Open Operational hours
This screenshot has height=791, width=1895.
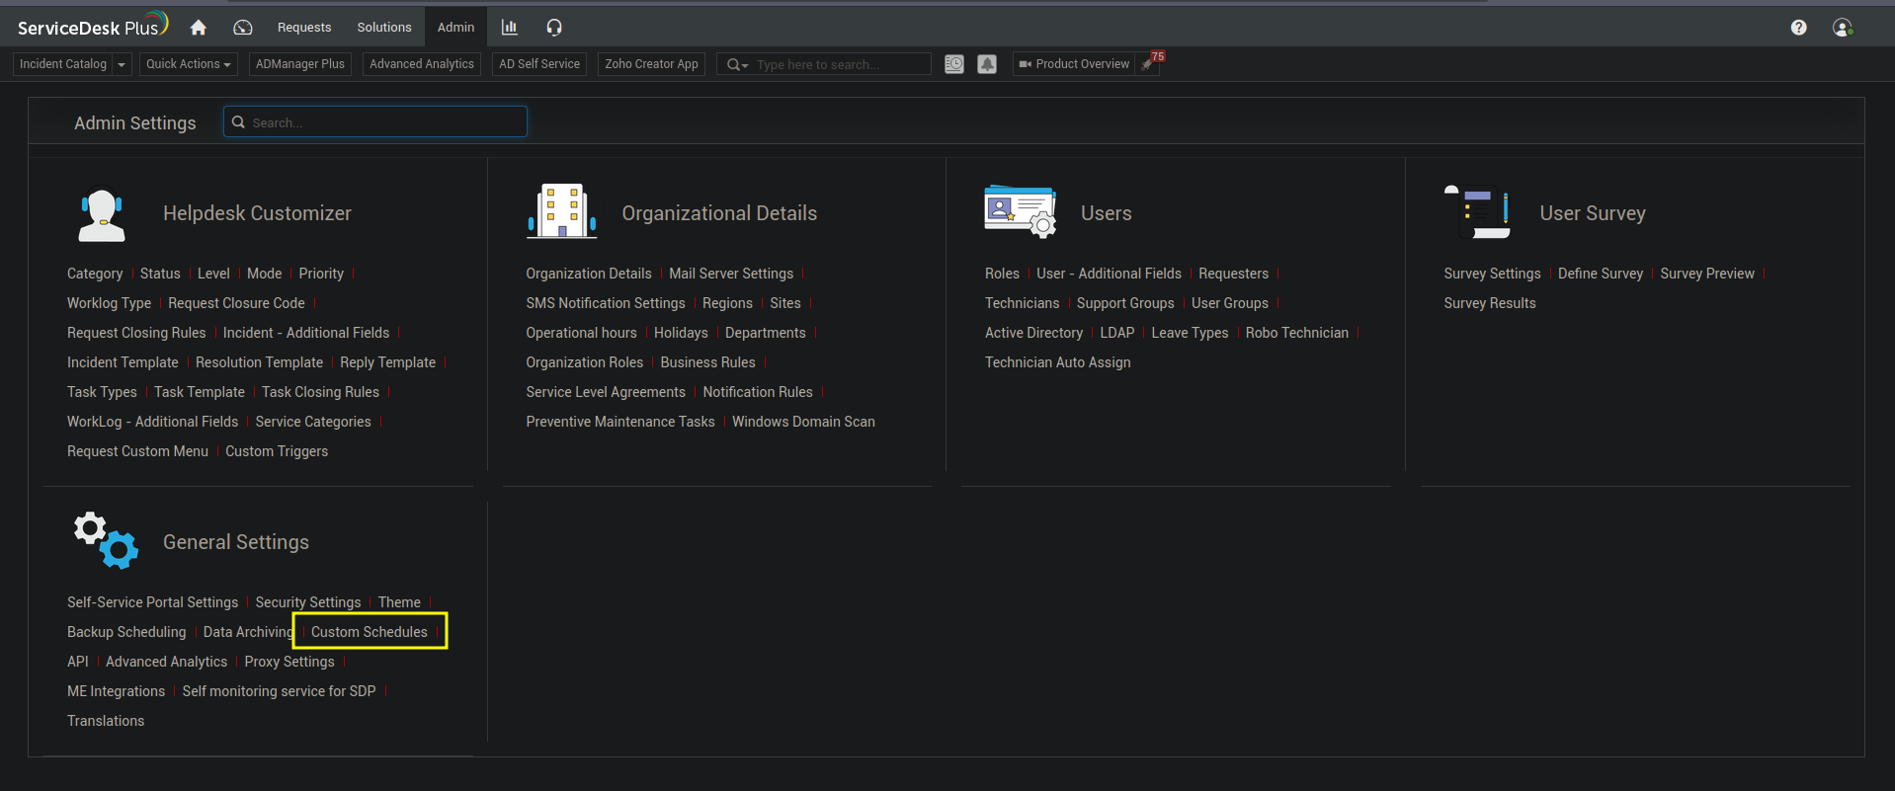[x=581, y=333]
